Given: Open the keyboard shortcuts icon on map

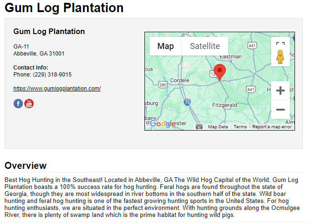Looking at the screenshot, I should point(199,126).
